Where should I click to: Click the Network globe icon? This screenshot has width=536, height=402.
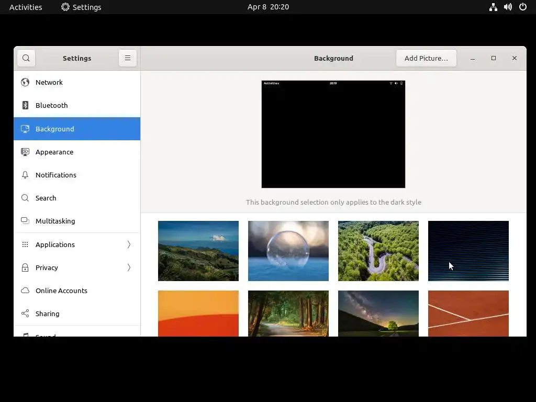click(x=25, y=82)
